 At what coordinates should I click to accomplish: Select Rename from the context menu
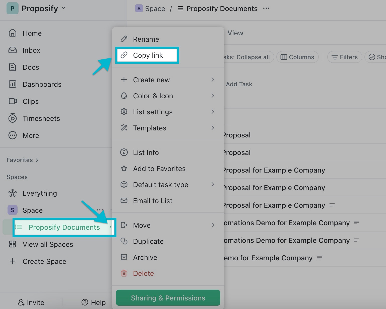[x=168, y=39]
